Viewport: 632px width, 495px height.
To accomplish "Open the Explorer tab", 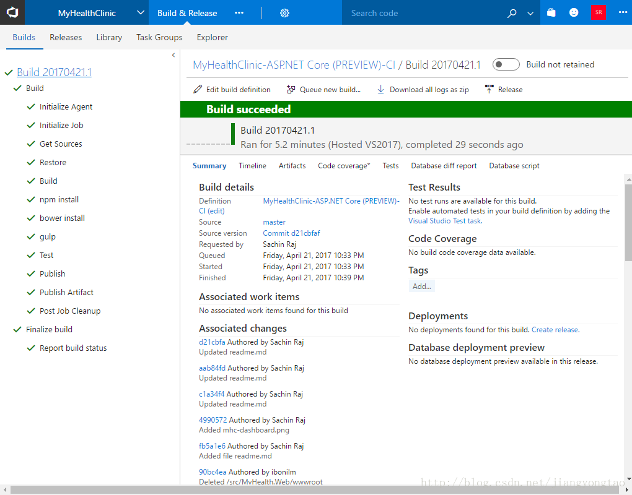I will click(x=213, y=37).
